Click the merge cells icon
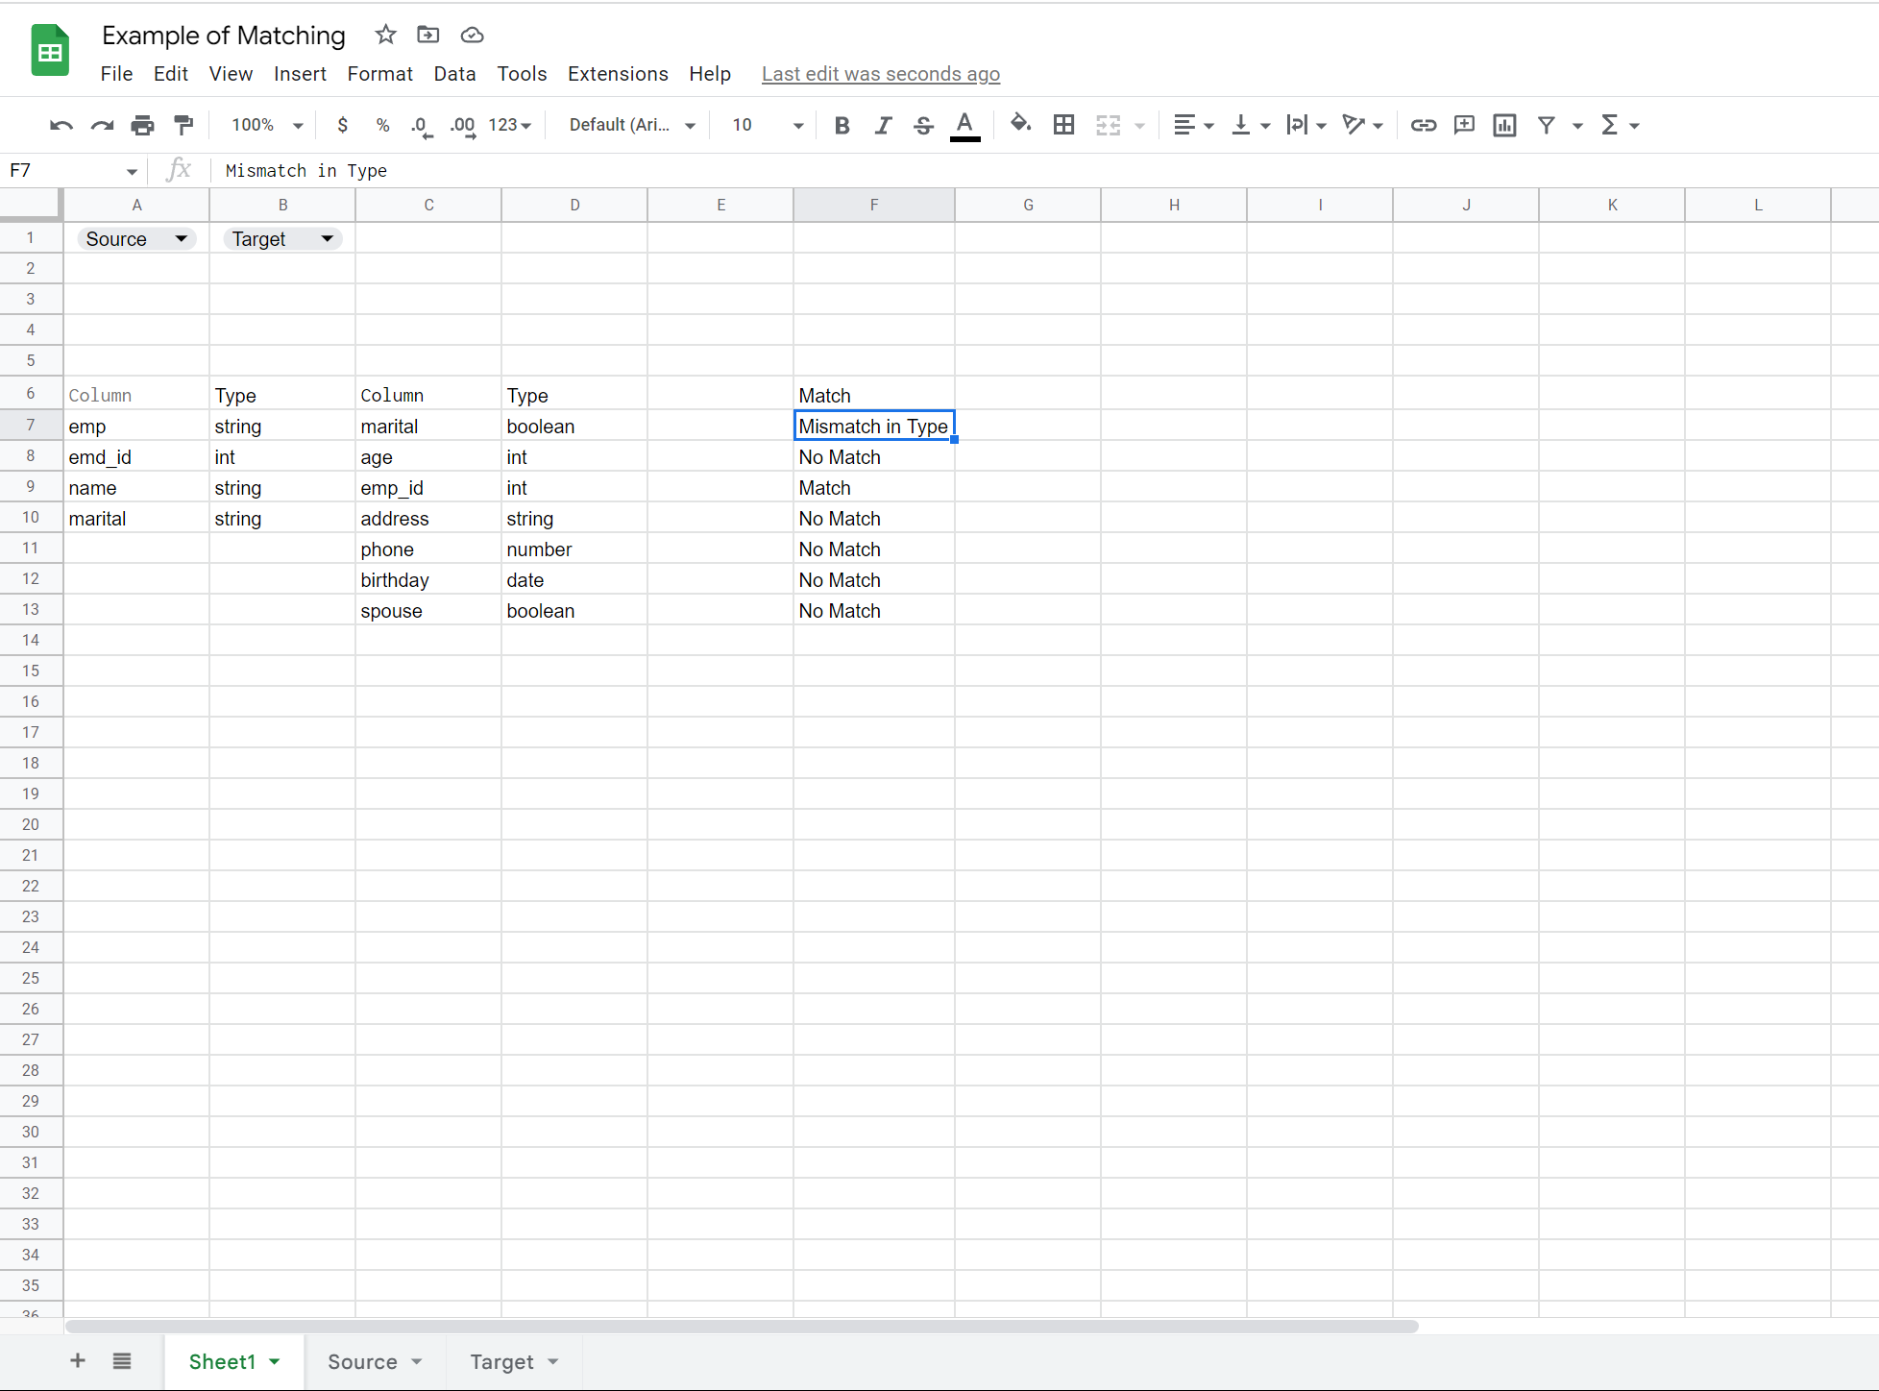 pos(1108,124)
